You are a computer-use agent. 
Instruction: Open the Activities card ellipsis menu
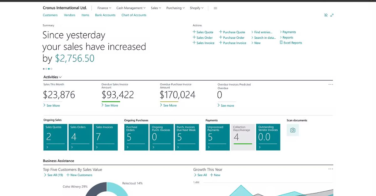pos(331,84)
